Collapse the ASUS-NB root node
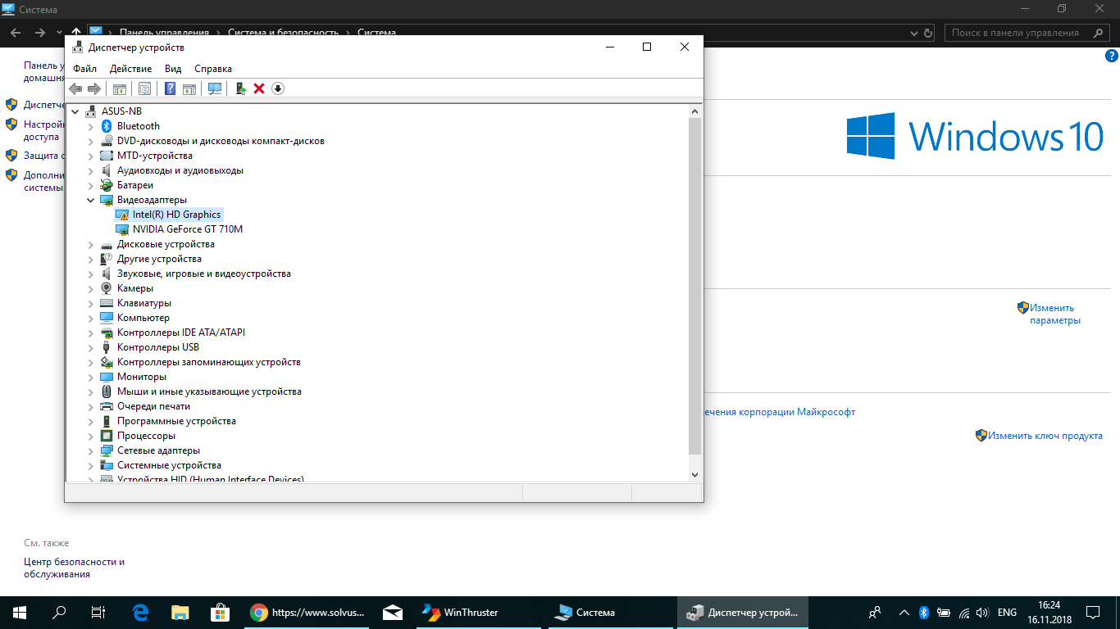 click(x=76, y=111)
